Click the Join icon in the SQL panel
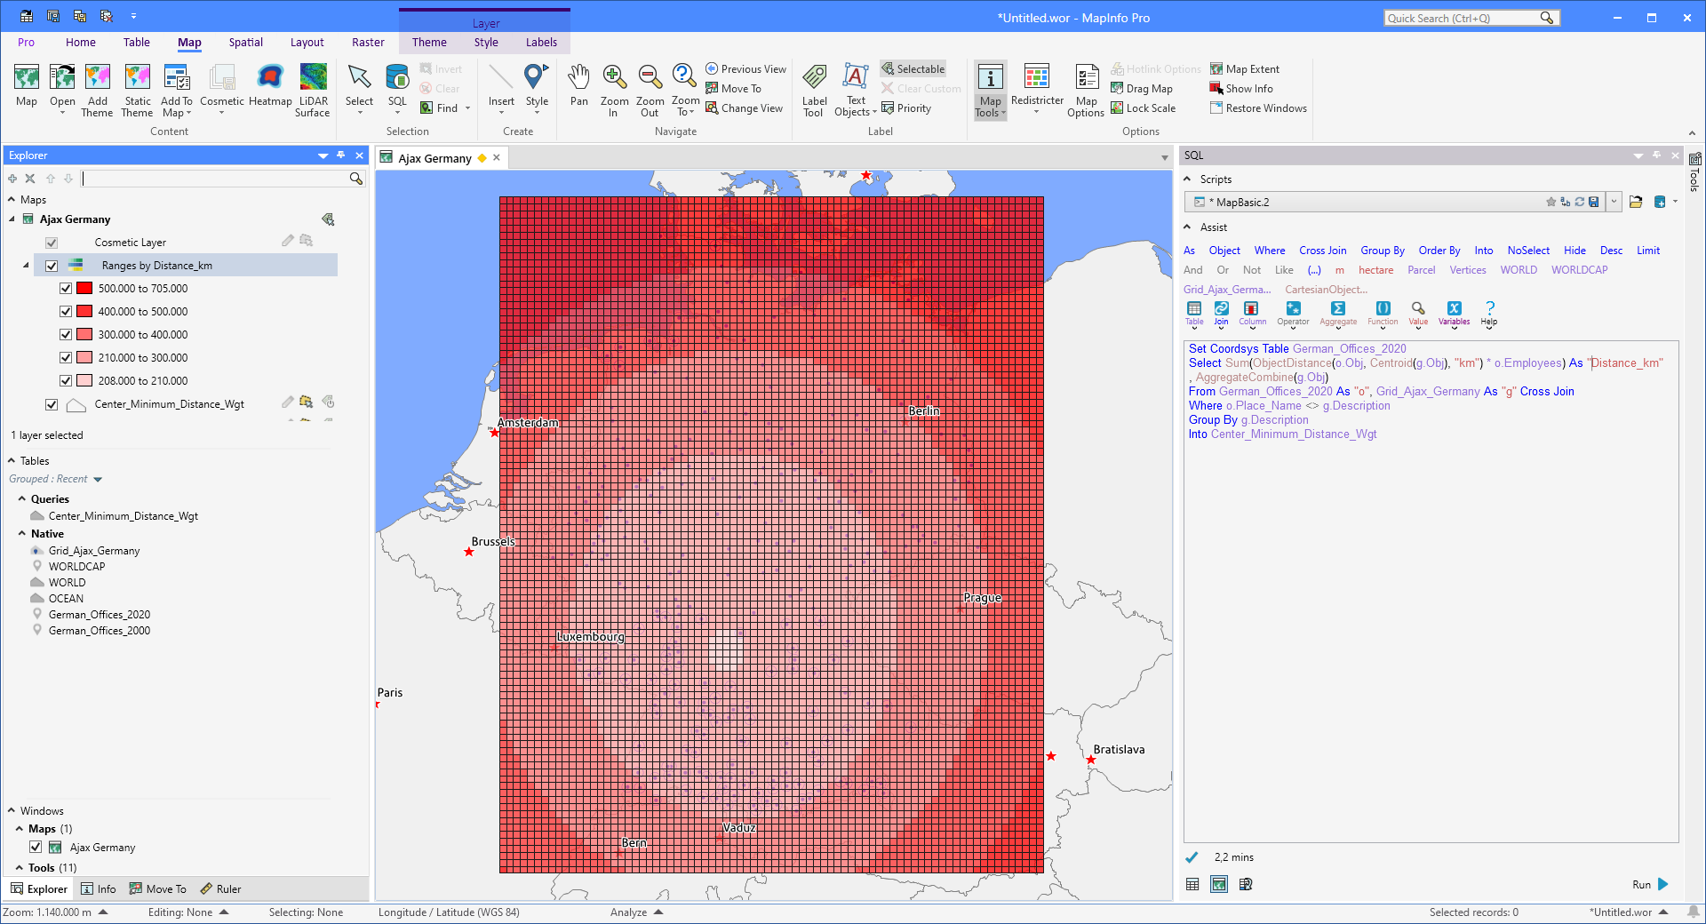This screenshot has height=924, width=1706. 1221,313
